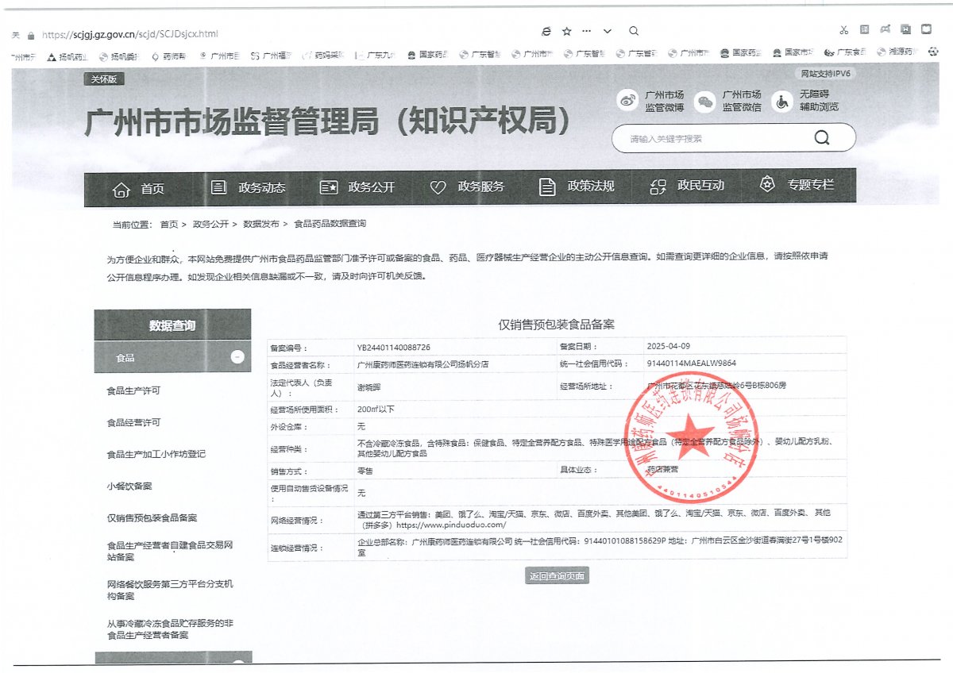The width and height of the screenshot is (953, 673).
Task: Open 小餐饮备案 in the sidebar
Action: [x=129, y=486]
